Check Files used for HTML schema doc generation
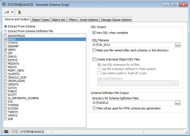This screenshot has width=190, height=136. click(x=94, y=108)
